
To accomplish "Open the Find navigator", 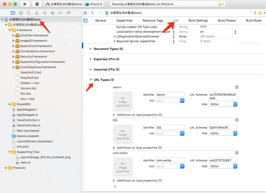I will click(29, 13).
